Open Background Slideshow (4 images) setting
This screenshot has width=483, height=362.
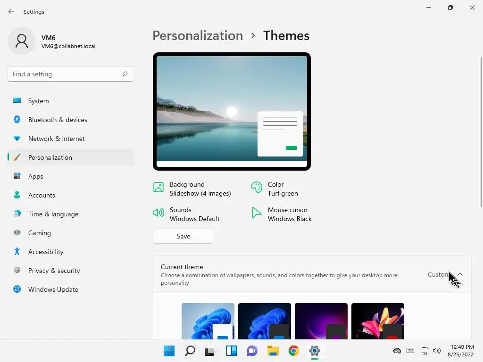point(192,189)
